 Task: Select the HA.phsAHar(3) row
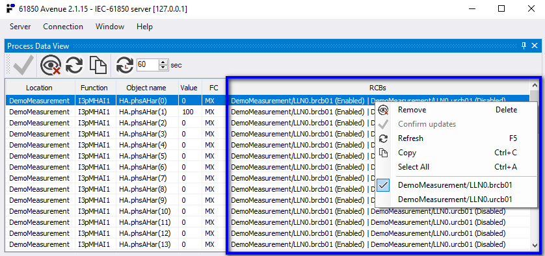point(267,134)
